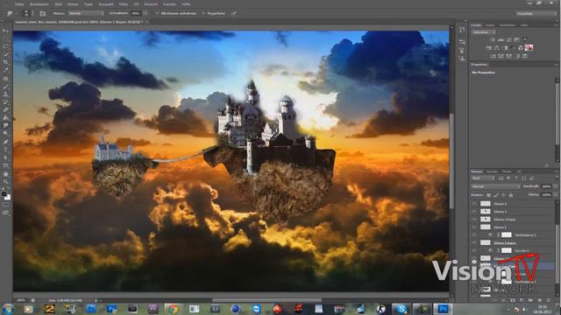Delete layer with the trash icon

pos(549,300)
